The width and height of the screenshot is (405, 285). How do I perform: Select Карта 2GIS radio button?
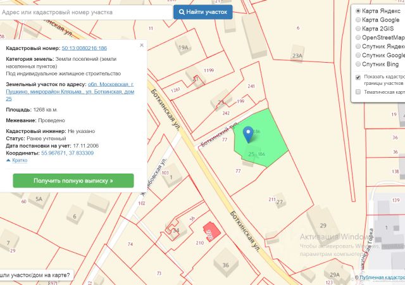point(358,28)
